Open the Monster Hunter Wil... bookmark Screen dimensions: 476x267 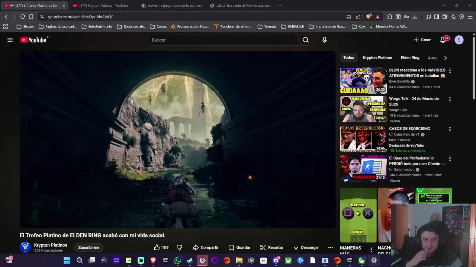pyautogui.click(x=389, y=26)
